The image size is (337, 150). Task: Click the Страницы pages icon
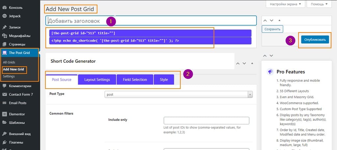point(4,44)
